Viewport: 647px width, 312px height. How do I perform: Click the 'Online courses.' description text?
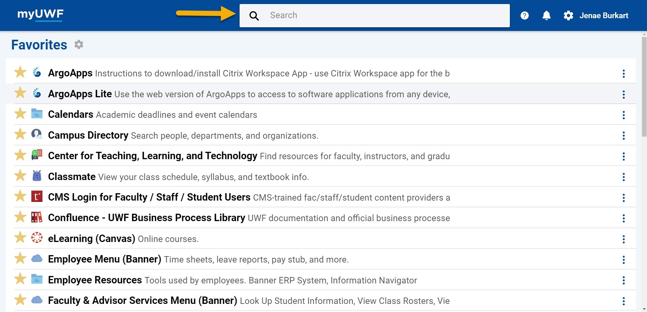(168, 239)
